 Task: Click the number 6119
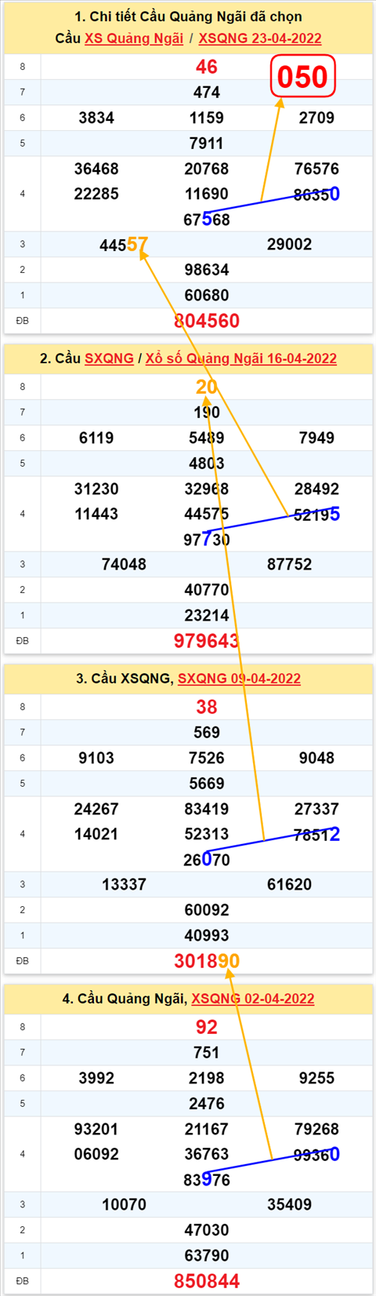click(96, 438)
